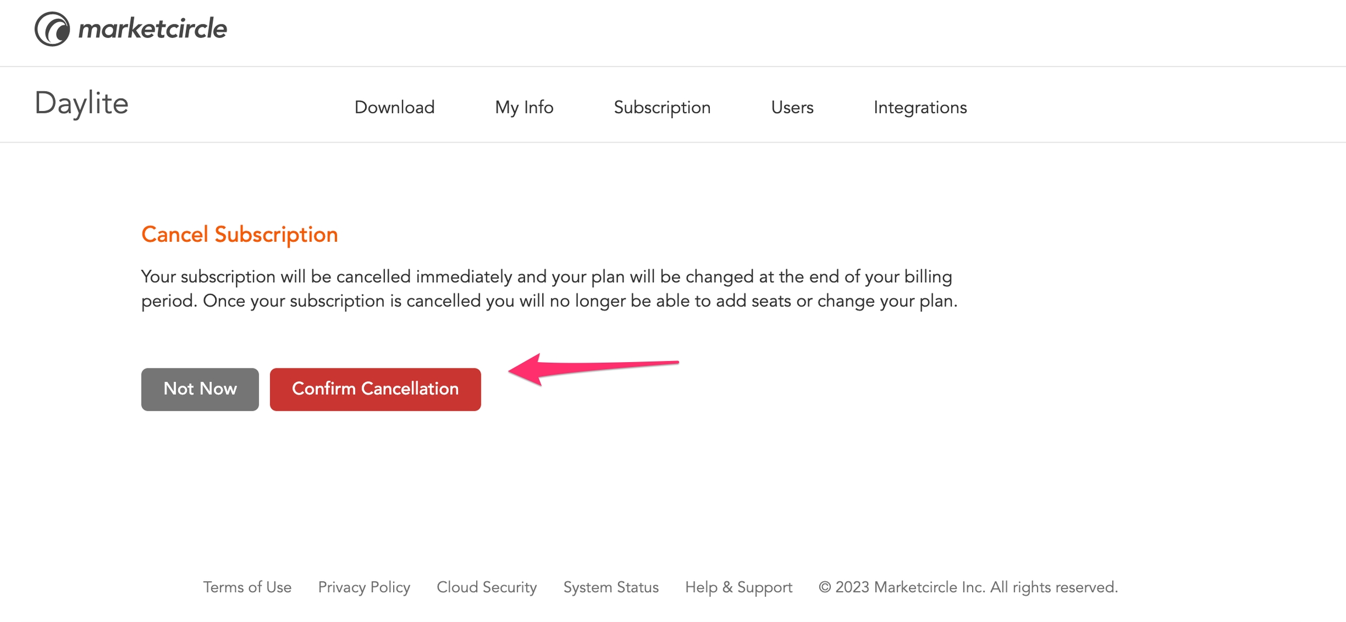The width and height of the screenshot is (1346, 622).
Task: Open the Privacy Policy link
Action: tap(364, 587)
